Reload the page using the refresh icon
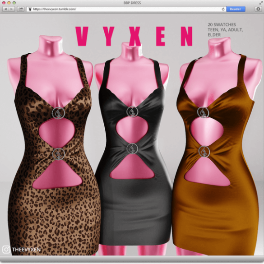Screen dimensions: 264x264 click(x=223, y=9)
